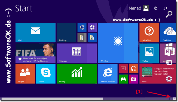The width and height of the screenshot is (178, 102).
Task: Open the OneDrive tile
Action: (x=168, y=33)
